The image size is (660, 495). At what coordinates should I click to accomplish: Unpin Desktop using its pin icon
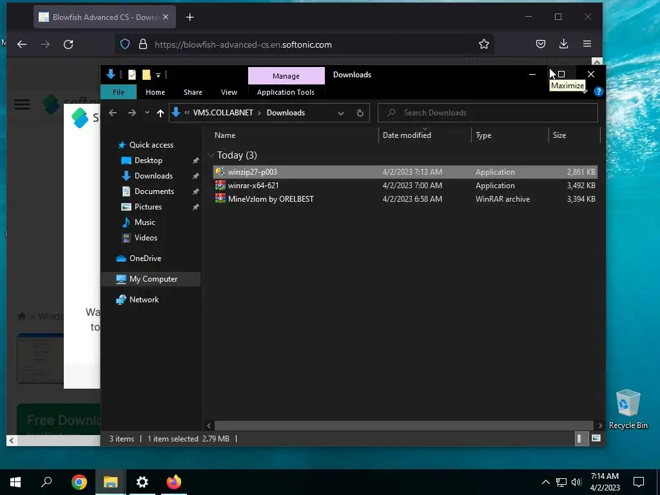[x=195, y=160]
